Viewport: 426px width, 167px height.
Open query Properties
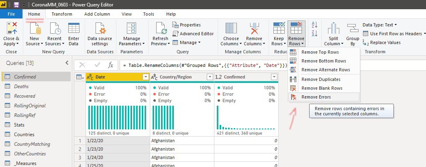click(x=187, y=25)
